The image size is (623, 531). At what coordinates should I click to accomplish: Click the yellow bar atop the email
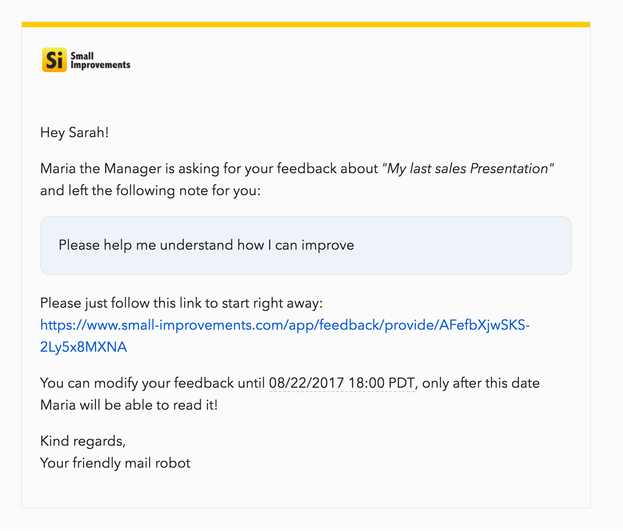tap(306, 25)
